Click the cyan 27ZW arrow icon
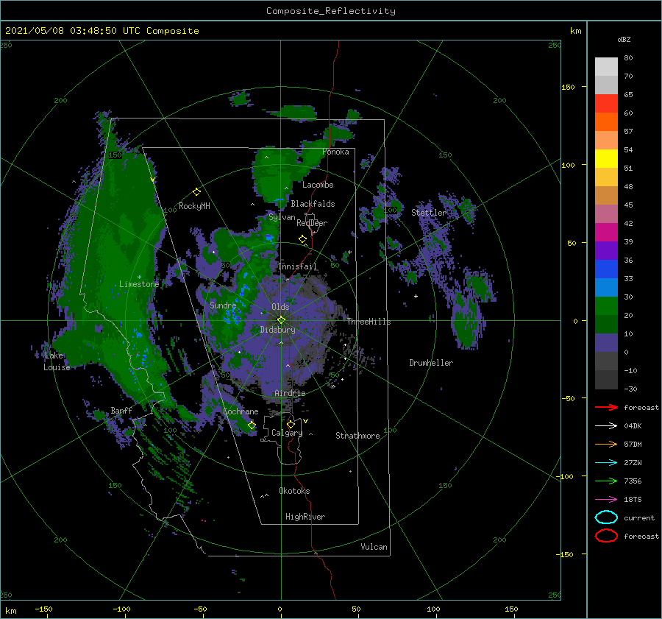Screen dimensions: 662x619 point(606,463)
